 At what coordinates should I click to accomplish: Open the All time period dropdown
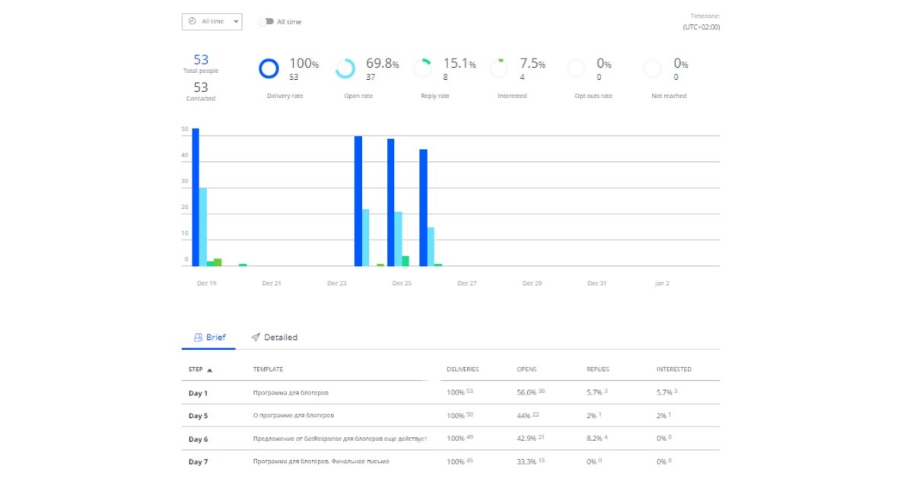pos(212,21)
